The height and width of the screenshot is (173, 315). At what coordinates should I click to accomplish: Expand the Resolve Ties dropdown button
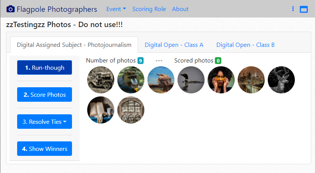(45, 122)
